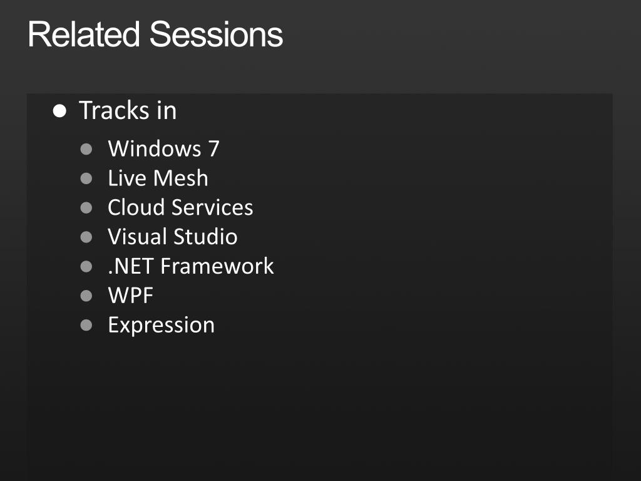The height and width of the screenshot is (481, 641).
Task: Click the number 7 in Windows 7
Action: pyautogui.click(x=214, y=148)
